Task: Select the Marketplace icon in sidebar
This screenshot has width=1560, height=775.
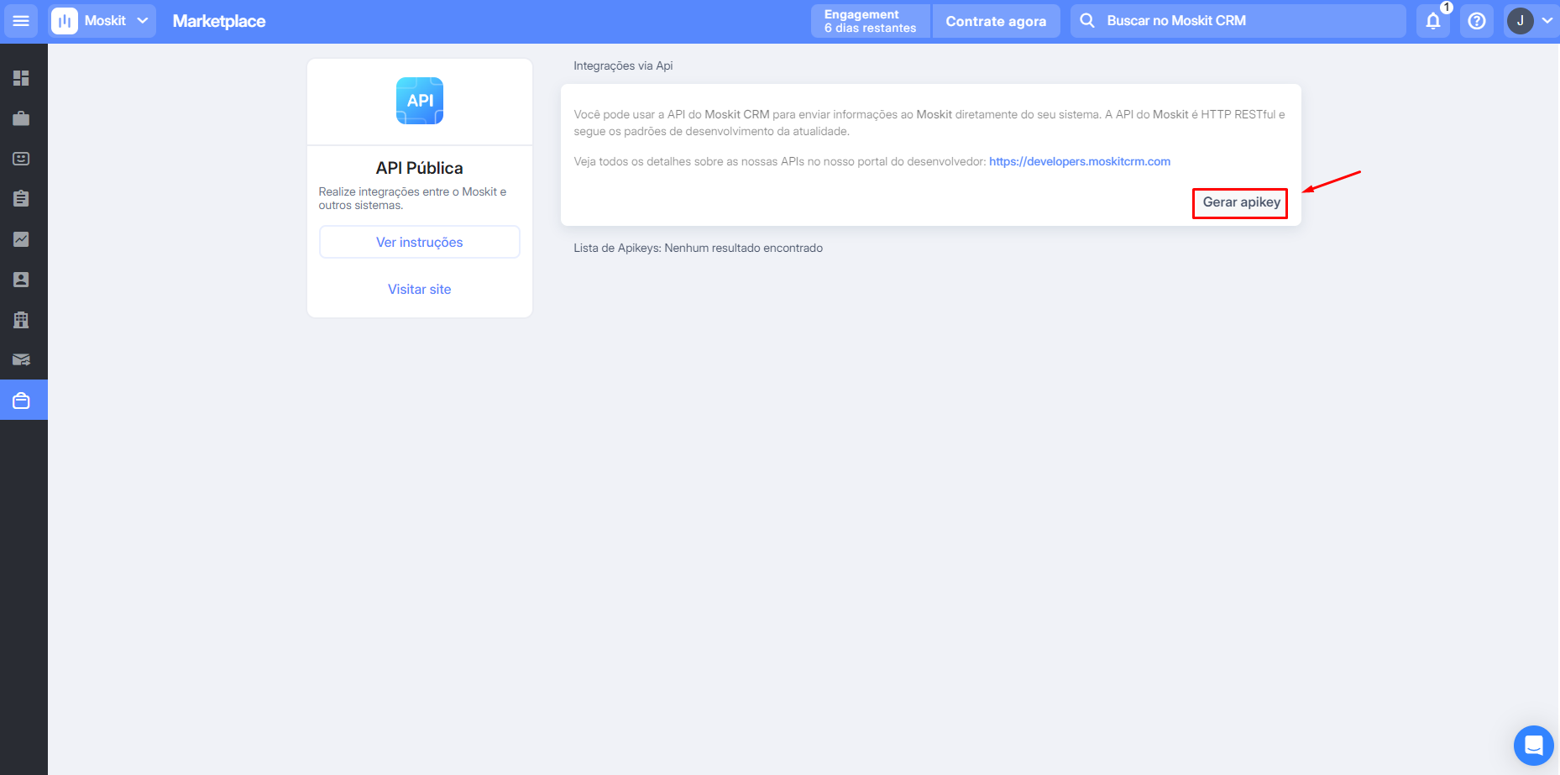Action: (x=24, y=401)
